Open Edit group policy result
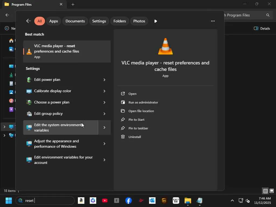 pyautogui.click(x=61, y=114)
